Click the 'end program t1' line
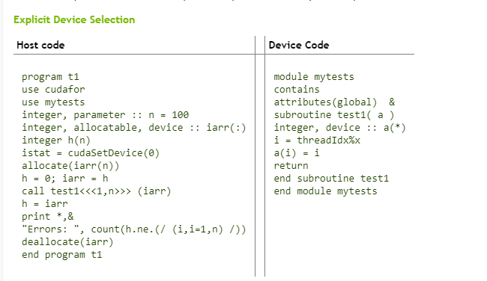487x281 pixels. pyautogui.click(x=61, y=255)
